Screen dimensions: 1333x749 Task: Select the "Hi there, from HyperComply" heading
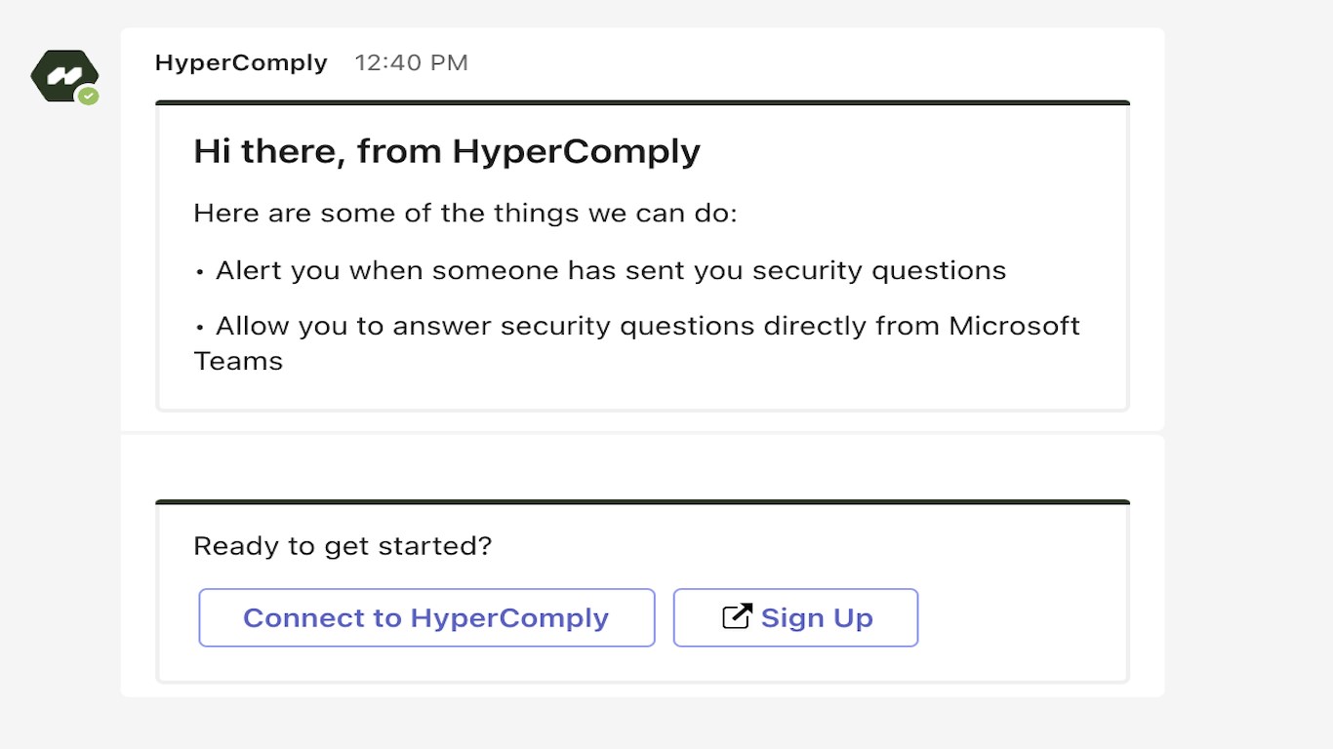(446, 152)
